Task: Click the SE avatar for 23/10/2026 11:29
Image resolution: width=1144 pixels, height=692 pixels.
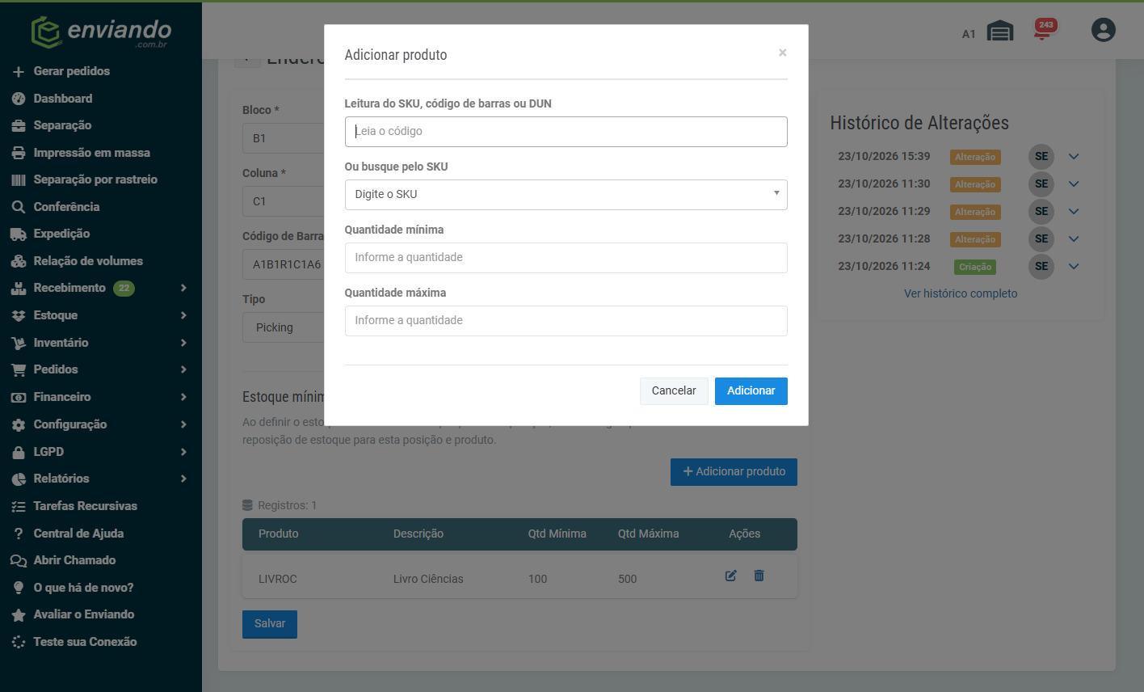Action: click(x=1041, y=212)
